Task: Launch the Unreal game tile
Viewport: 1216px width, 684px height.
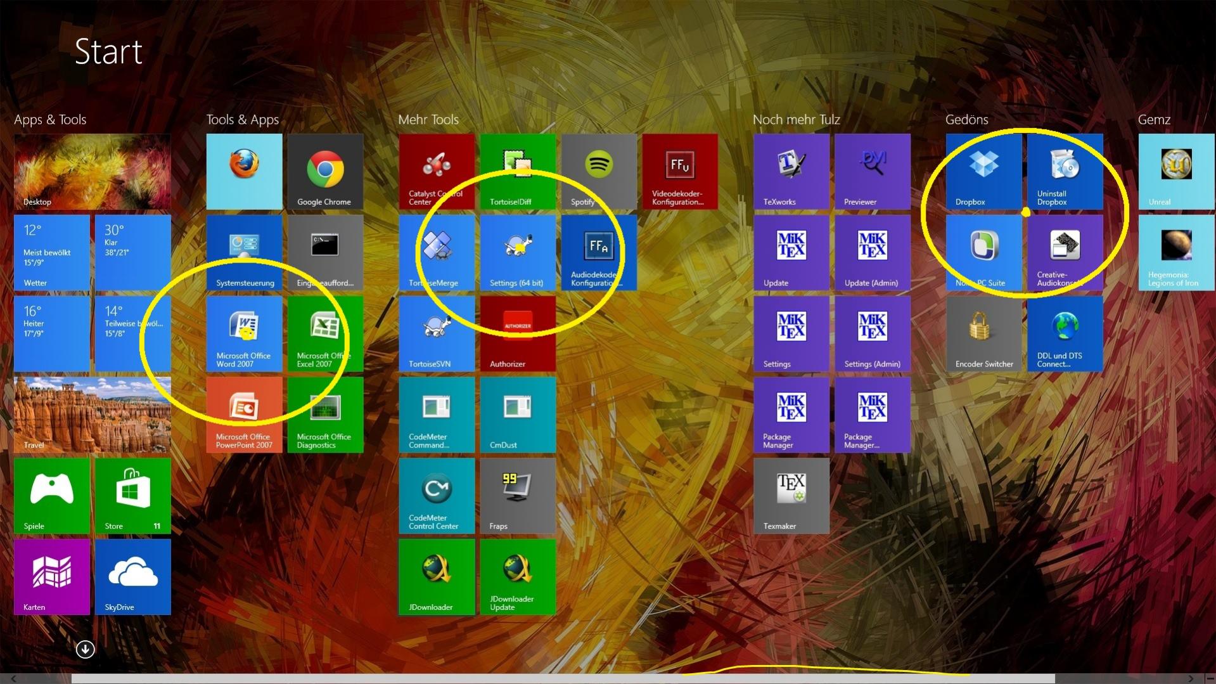Action: tap(1177, 171)
